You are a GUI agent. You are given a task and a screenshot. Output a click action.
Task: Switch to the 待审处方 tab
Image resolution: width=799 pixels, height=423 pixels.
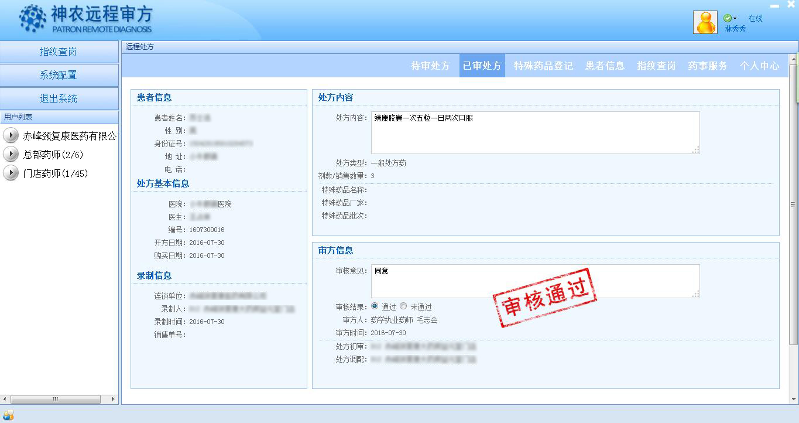click(x=430, y=66)
